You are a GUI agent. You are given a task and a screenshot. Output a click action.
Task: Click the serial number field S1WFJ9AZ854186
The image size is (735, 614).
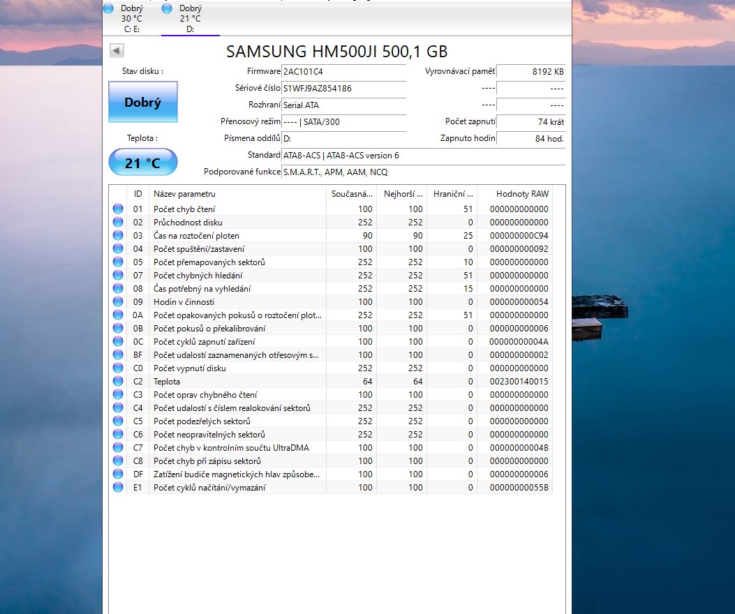[x=343, y=89]
